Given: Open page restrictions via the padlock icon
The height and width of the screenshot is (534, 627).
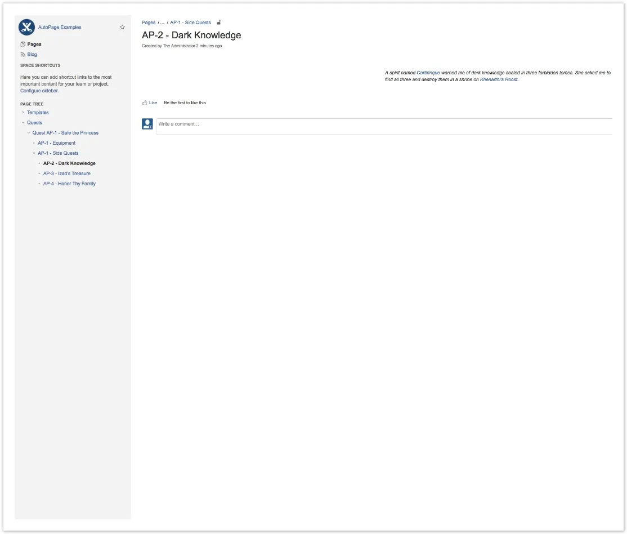Looking at the screenshot, I should 219,23.
